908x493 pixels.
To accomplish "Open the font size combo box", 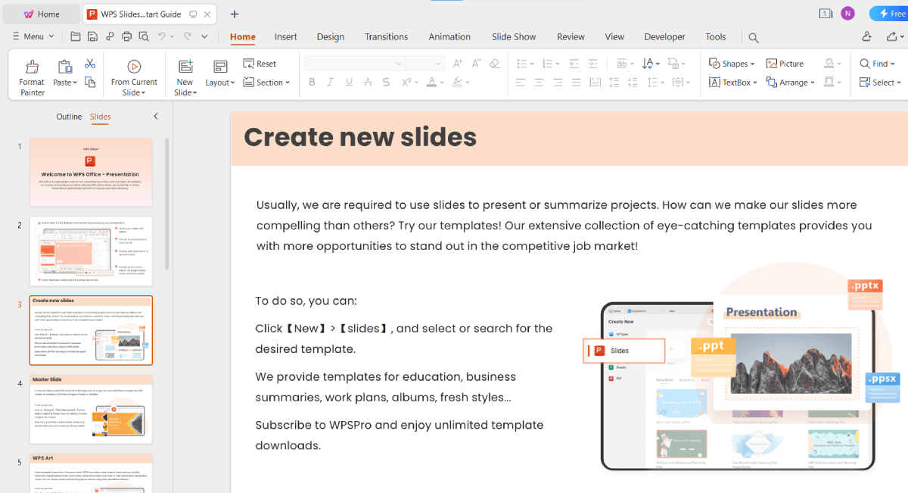I will (424, 64).
